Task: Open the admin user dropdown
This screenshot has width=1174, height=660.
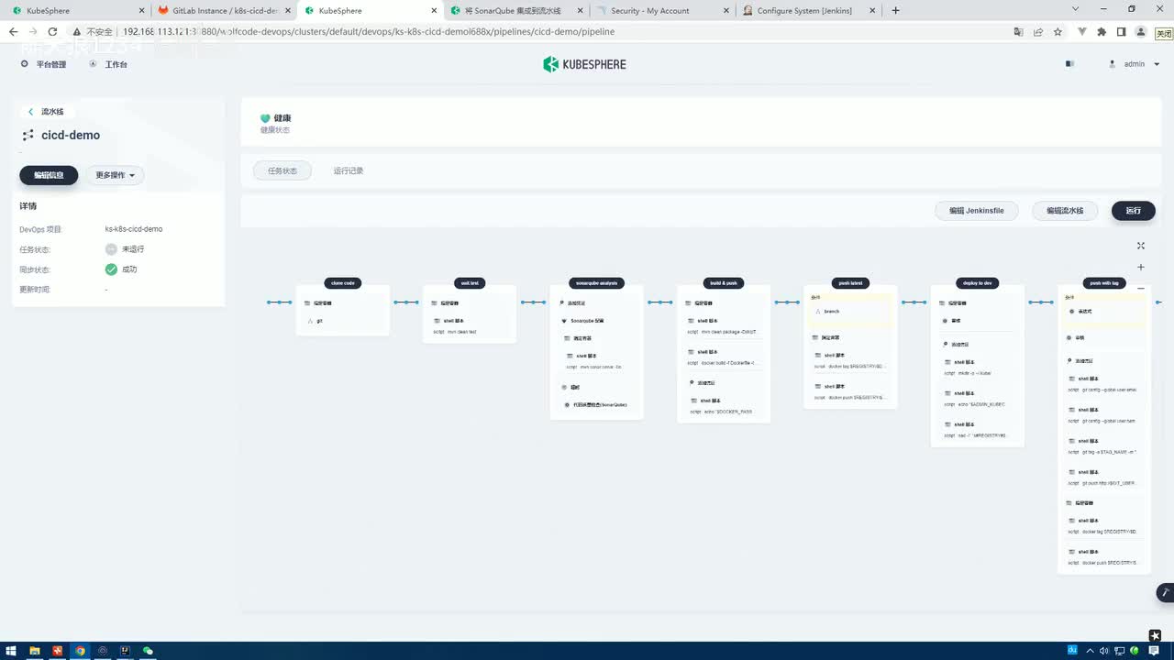Action: point(1135,64)
